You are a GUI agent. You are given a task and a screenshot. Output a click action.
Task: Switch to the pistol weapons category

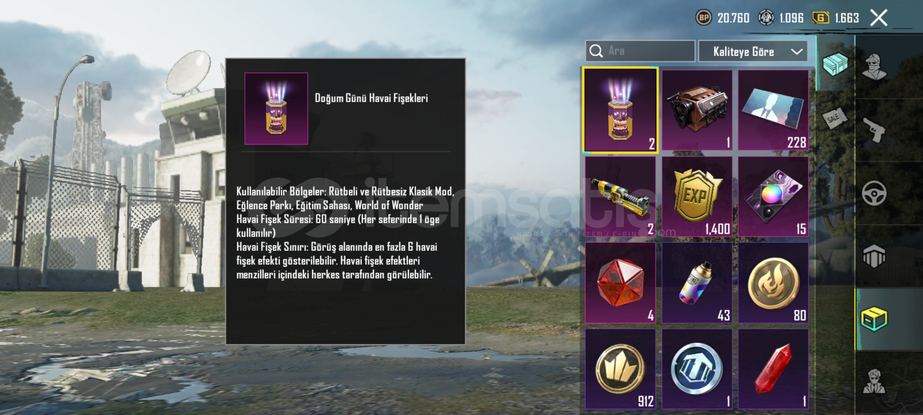coord(874,130)
